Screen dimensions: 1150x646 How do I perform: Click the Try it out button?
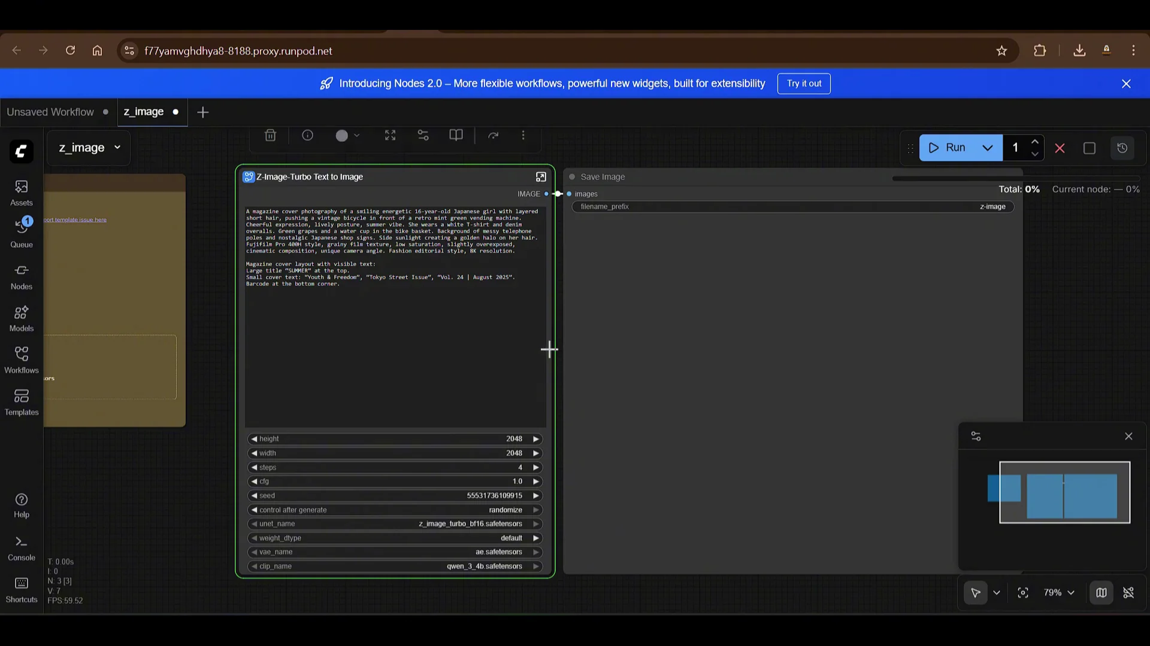[x=804, y=83]
